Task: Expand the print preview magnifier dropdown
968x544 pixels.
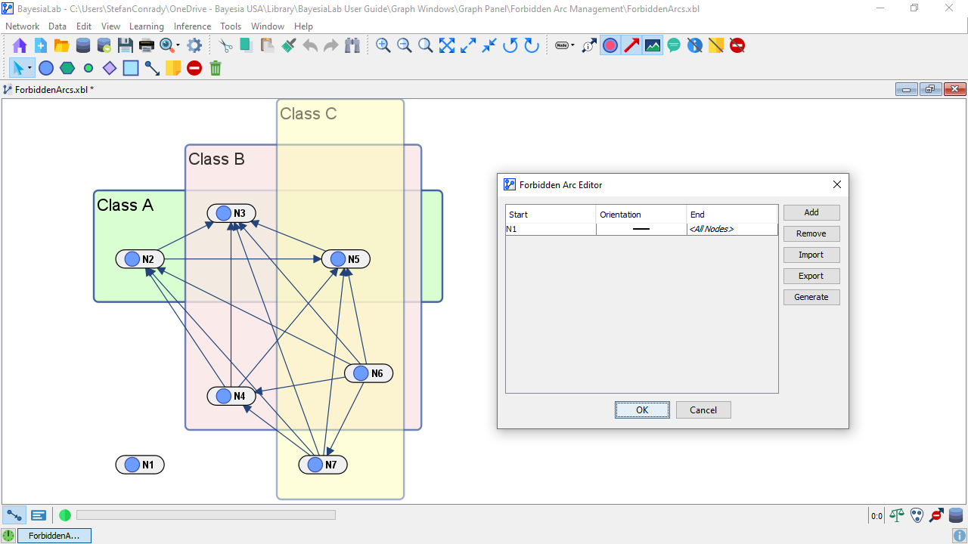Action: point(179,45)
